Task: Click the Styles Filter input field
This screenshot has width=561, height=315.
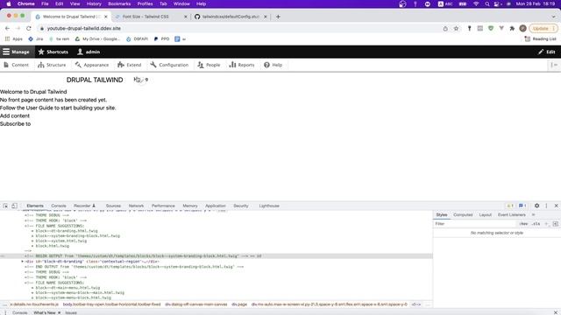Action: tap(475, 224)
